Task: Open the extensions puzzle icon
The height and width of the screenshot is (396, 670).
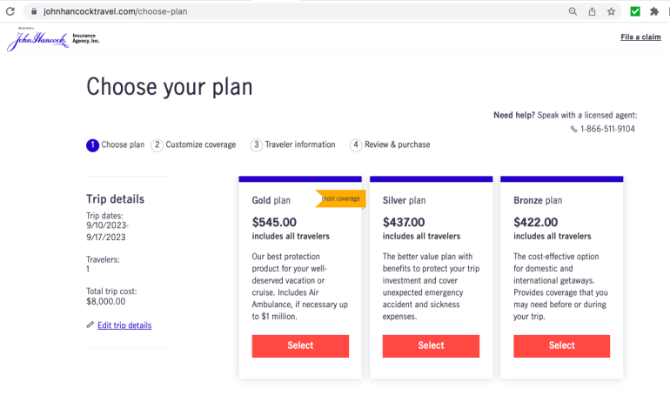Action: tap(654, 11)
